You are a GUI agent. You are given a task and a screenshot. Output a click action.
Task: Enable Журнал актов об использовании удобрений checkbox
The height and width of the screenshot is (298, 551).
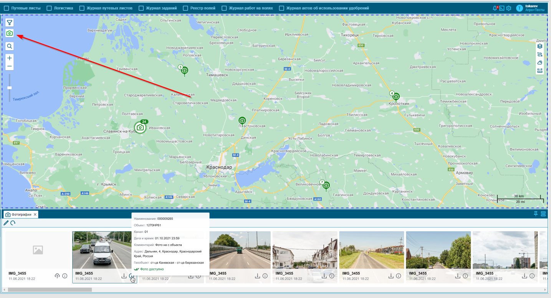[x=281, y=8]
